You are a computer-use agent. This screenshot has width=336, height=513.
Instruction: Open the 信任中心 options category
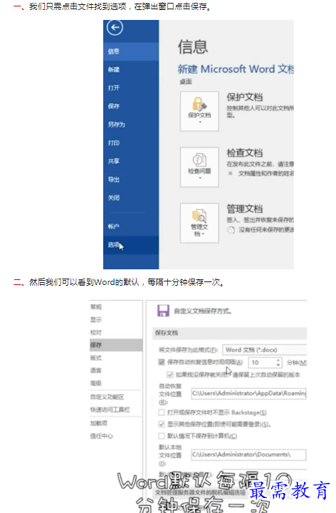pos(116,436)
